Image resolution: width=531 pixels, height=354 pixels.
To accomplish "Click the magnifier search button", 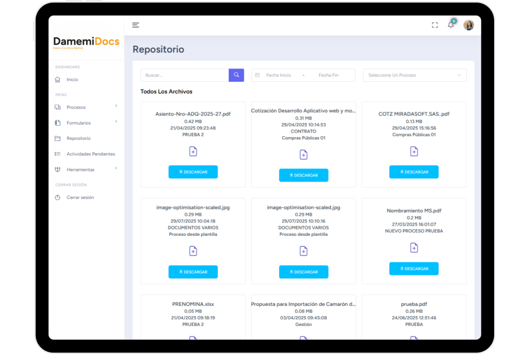I will click(x=236, y=75).
